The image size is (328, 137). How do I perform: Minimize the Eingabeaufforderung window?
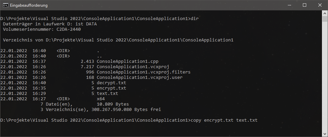(289, 5)
